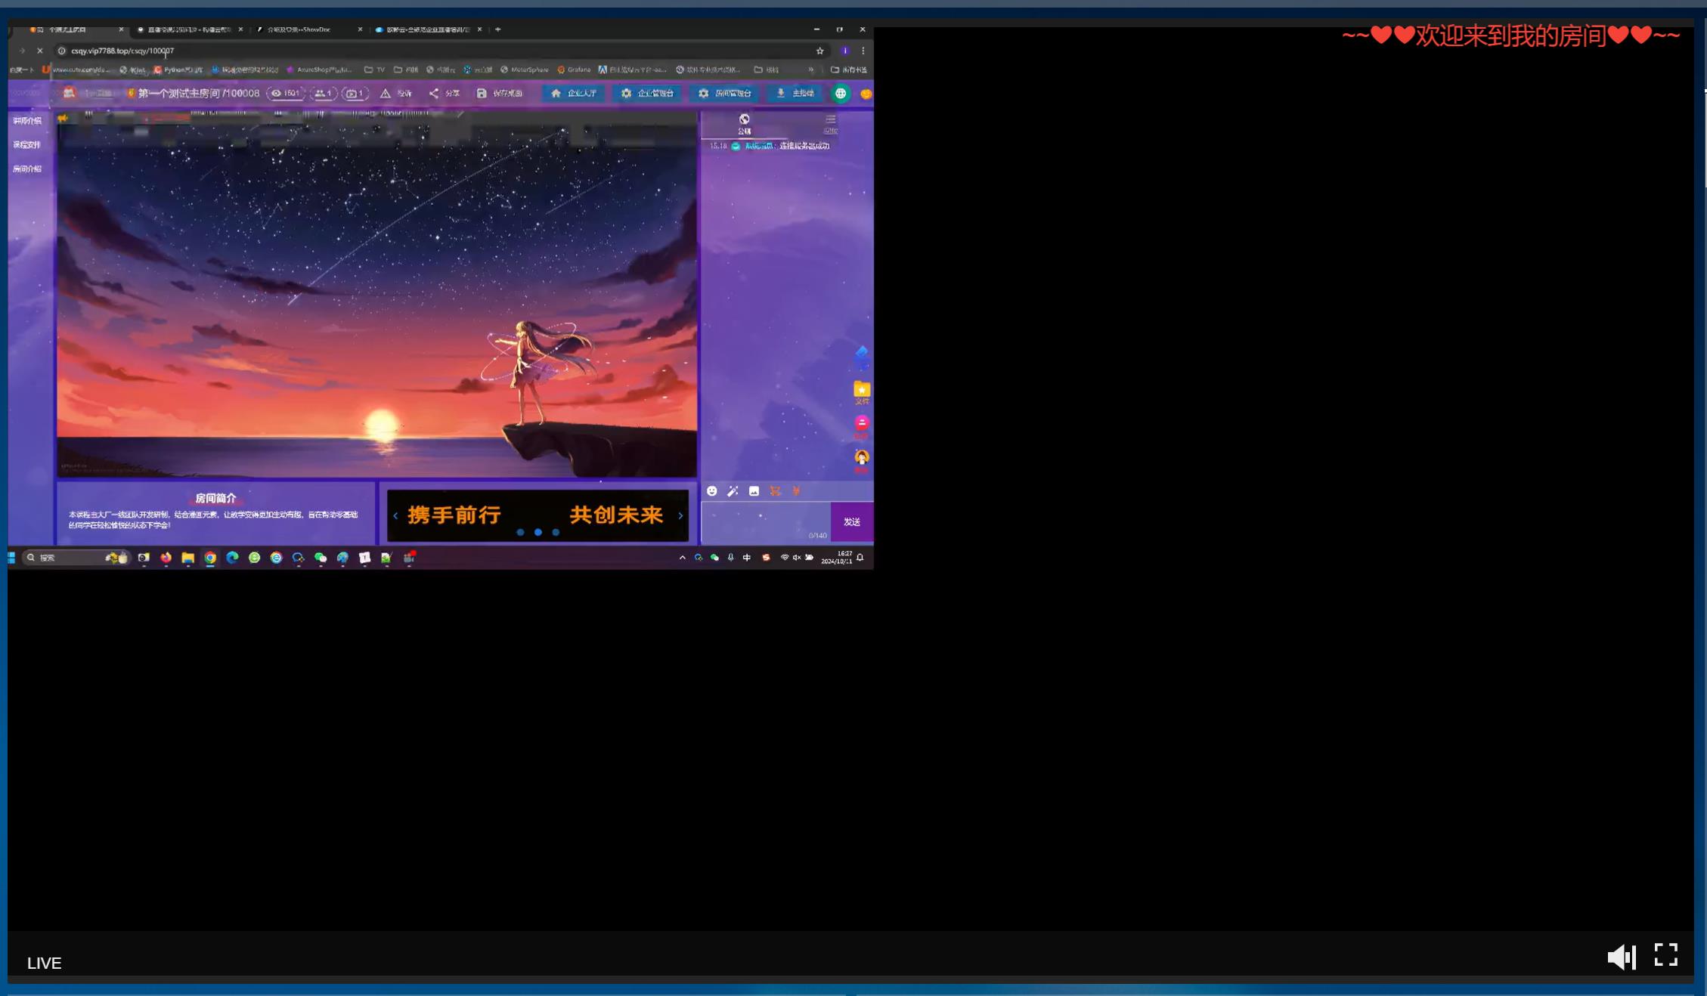This screenshot has width=1707, height=996.
Task: Open File Explorer from the taskbar
Action: [x=188, y=558]
